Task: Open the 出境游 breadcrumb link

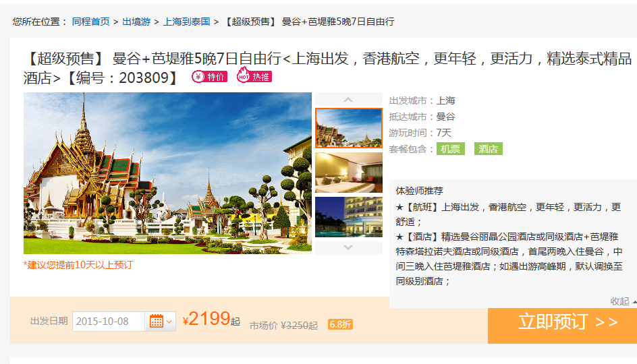Action: click(x=136, y=22)
